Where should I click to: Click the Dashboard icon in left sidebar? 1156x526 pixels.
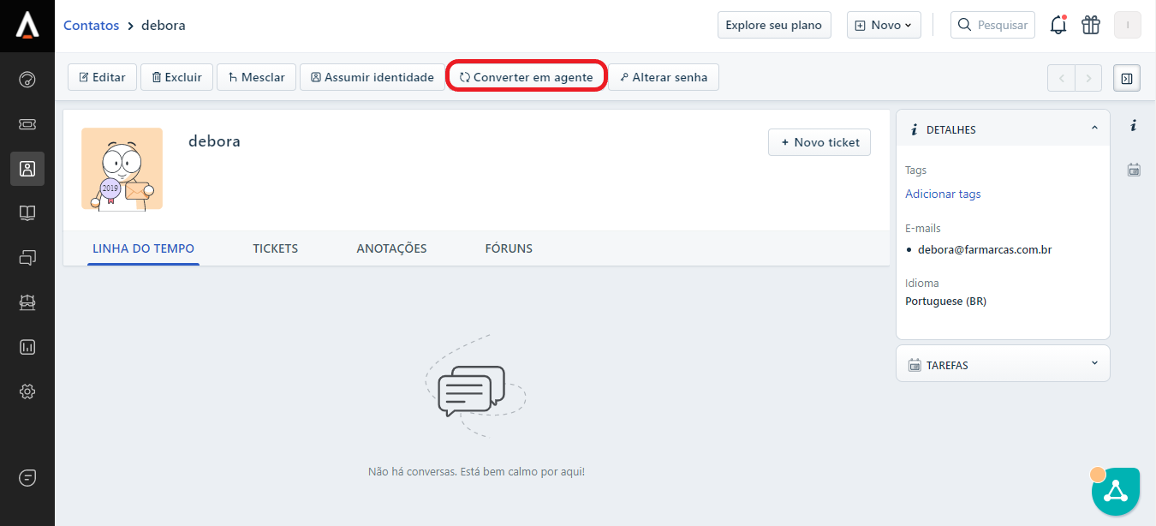tap(27, 80)
